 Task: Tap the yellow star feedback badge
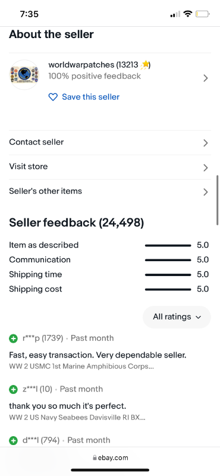click(x=145, y=65)
